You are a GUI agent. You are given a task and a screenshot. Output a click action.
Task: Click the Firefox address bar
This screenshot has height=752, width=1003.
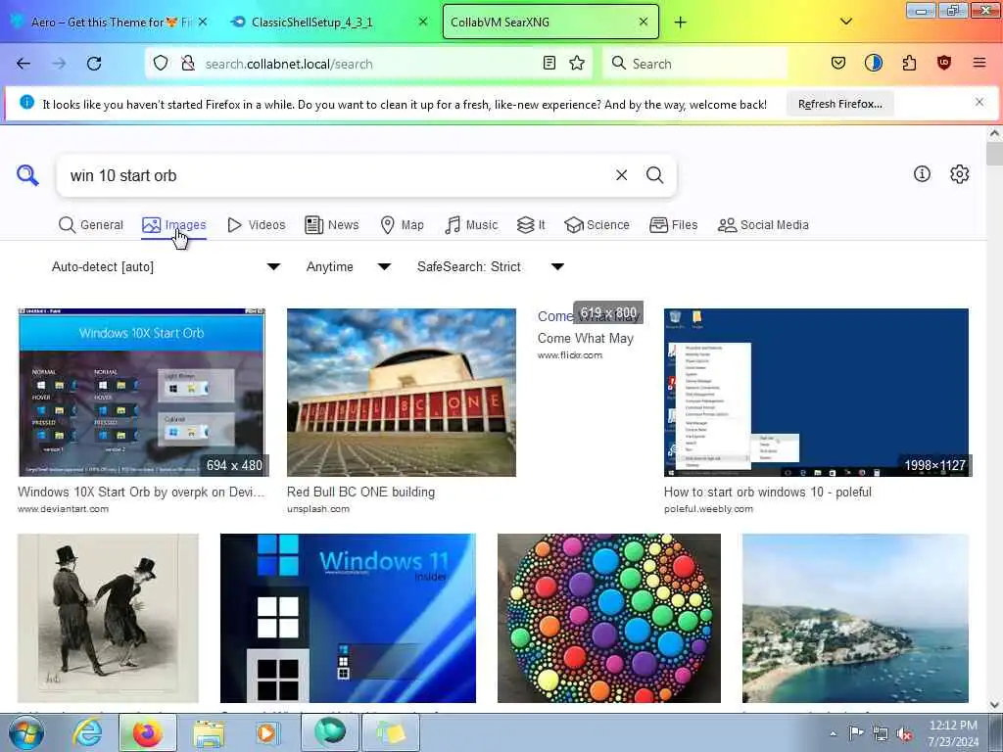[371, 64]
